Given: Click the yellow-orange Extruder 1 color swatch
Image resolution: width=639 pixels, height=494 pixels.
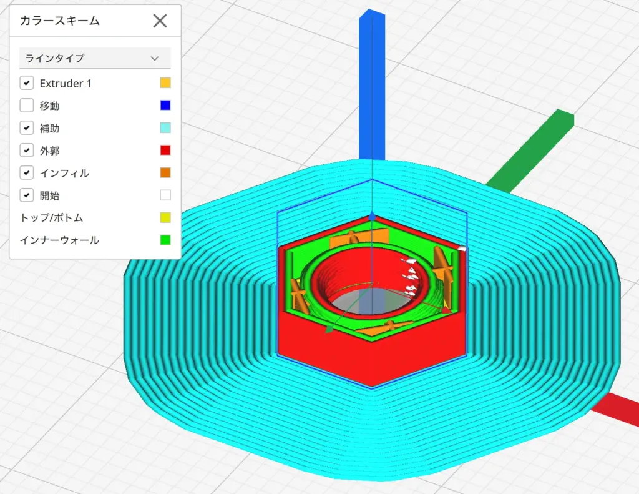Looking at the screenshot, I should [x=165, y=83].
